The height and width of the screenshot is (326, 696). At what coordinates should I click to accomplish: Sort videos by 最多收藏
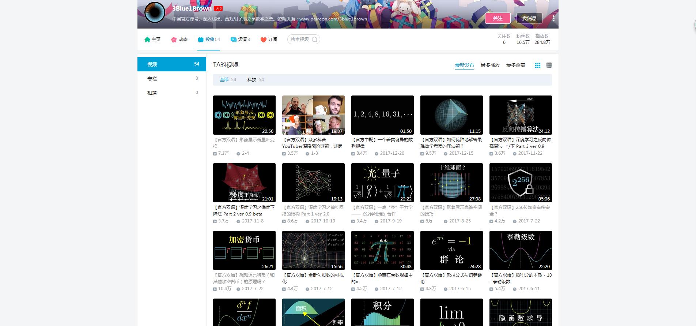[x=516, y=65]
